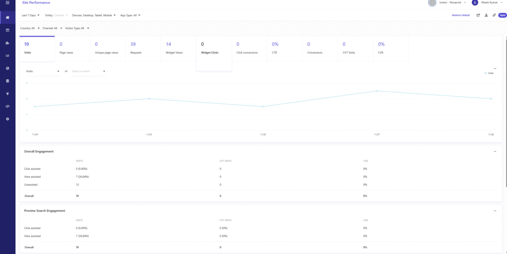Open the 'Select a metric' comparison dropdown
This screenshot has width=507, height=254.
pyautogui.click(x=88, y=71)
